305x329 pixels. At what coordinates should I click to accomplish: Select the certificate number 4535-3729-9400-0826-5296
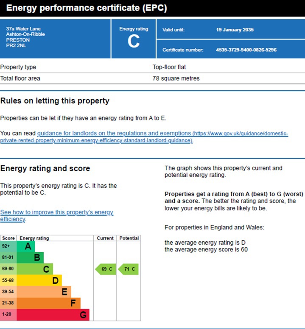[x=246, y=50]
